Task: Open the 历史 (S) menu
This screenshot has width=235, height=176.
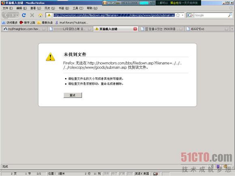Action: point(49,8)
